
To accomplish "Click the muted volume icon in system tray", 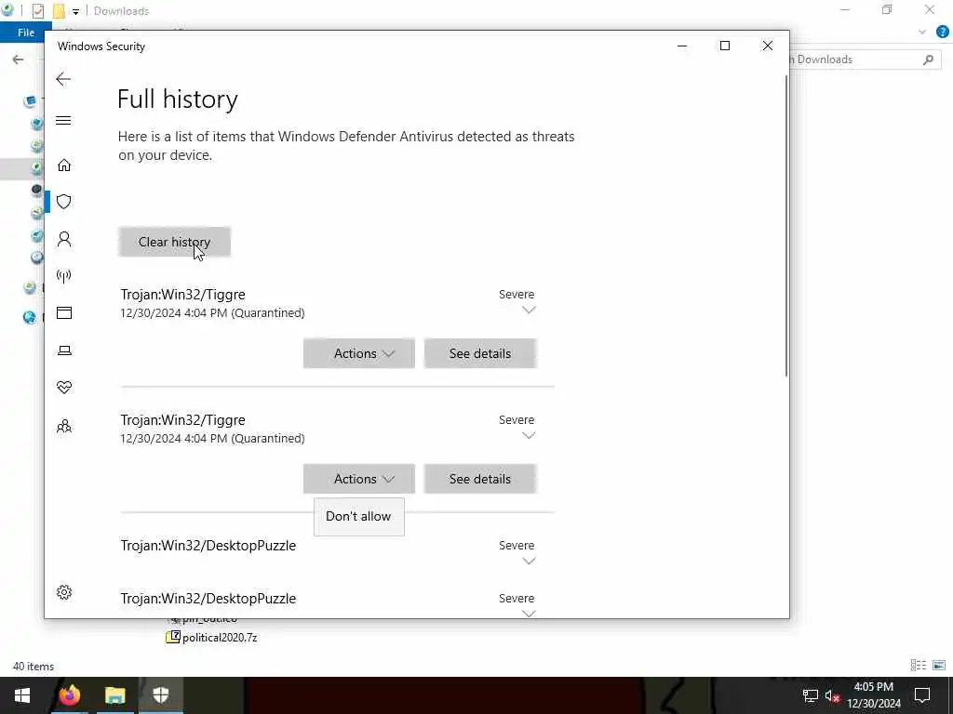I will (x=832, y=695).
